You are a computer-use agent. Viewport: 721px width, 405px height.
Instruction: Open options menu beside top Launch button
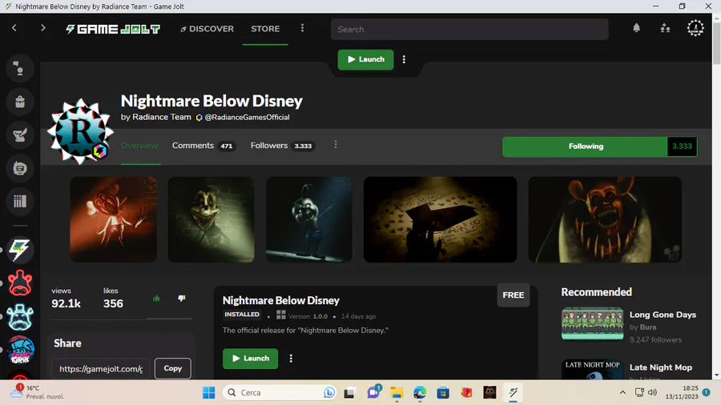(x=404, y=60)
